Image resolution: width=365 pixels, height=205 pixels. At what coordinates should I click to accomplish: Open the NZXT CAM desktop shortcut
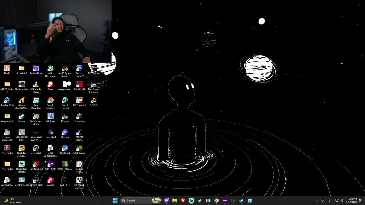(50, 166)
